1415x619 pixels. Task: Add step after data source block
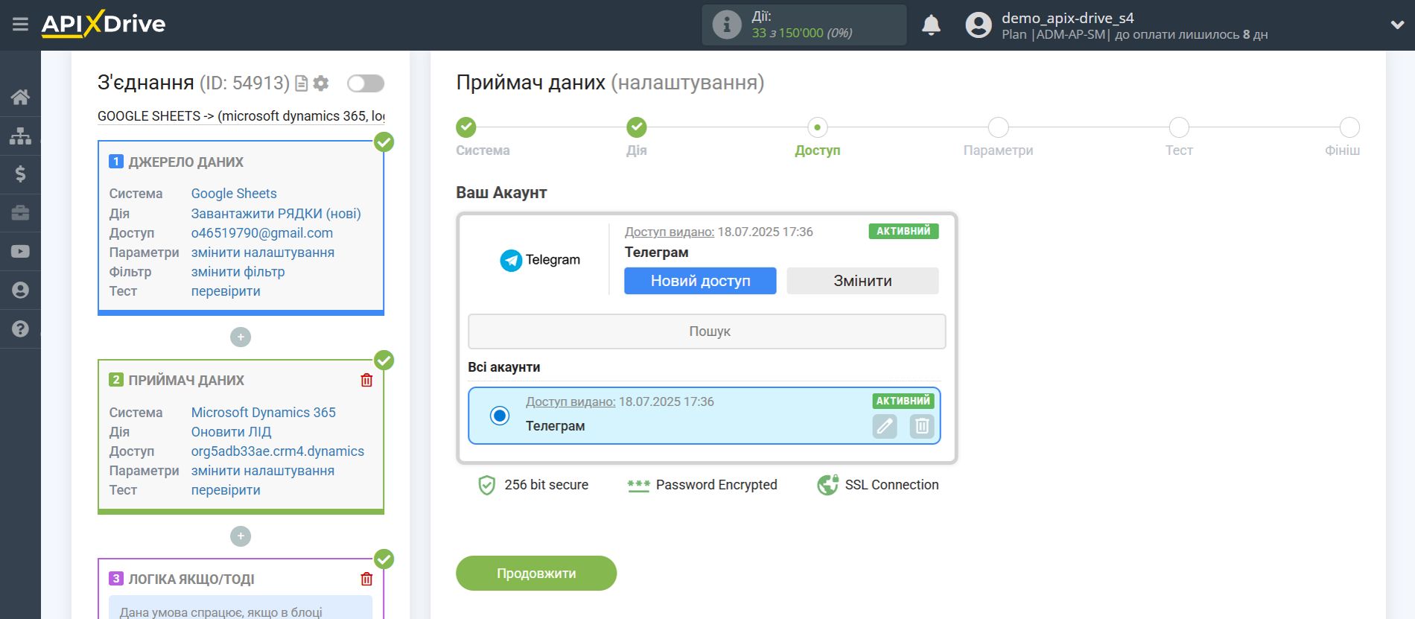(x=241, y=337)
